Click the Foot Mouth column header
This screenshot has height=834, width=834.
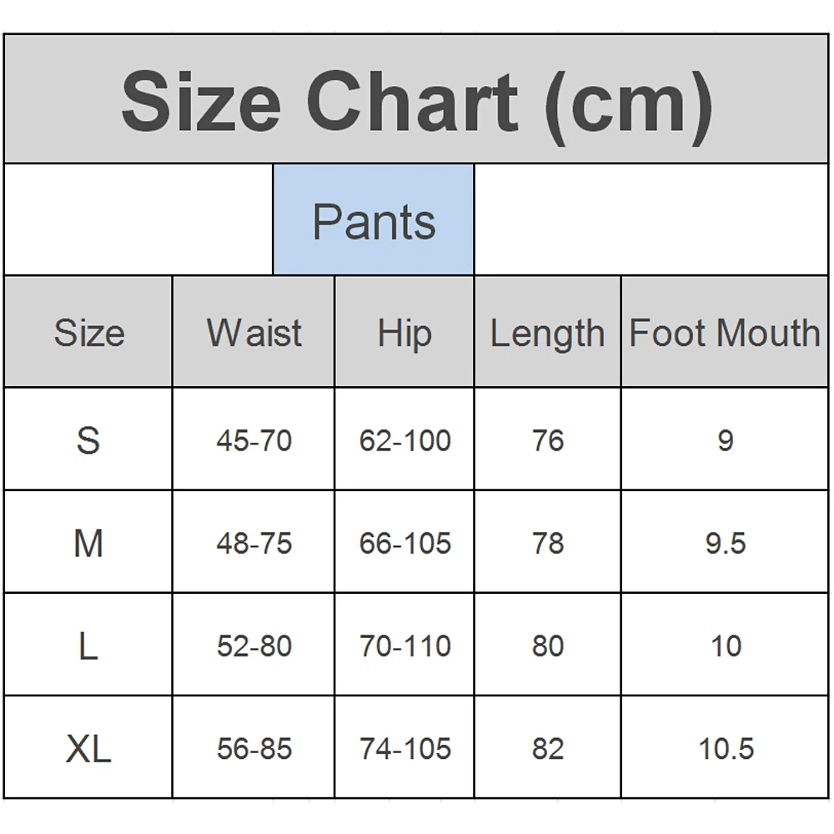[x=725, y=333]
